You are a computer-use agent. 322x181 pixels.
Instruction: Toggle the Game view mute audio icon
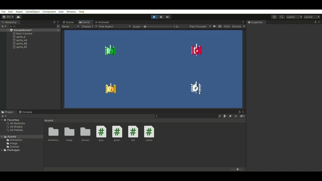click(x=215, y=26)
